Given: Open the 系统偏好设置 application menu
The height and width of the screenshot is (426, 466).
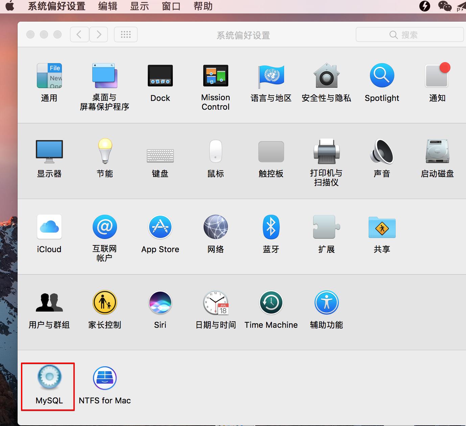Looking at the screenshot, I should tap(56, 6).
